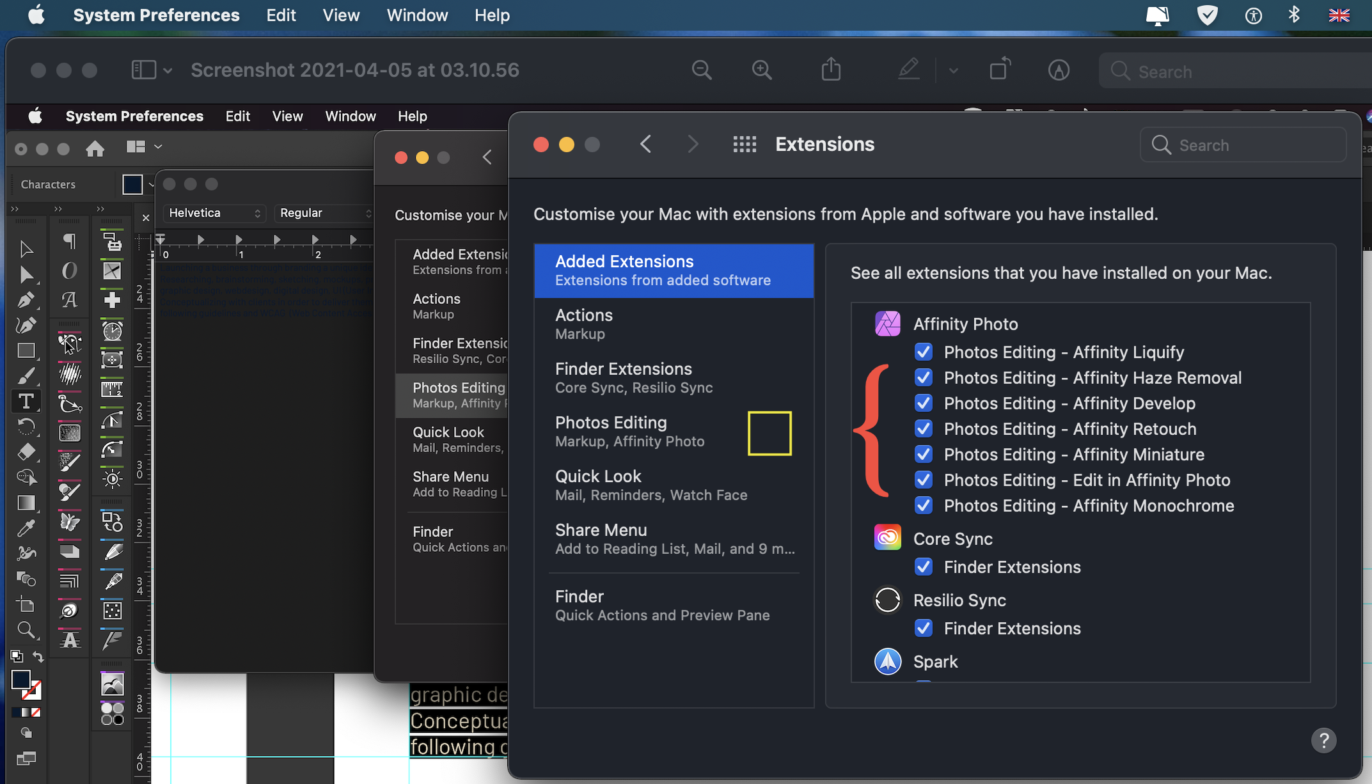Screen dimensions: 1372x784
Task: Select the Rectangle shape tool
Action: (26, 350)
